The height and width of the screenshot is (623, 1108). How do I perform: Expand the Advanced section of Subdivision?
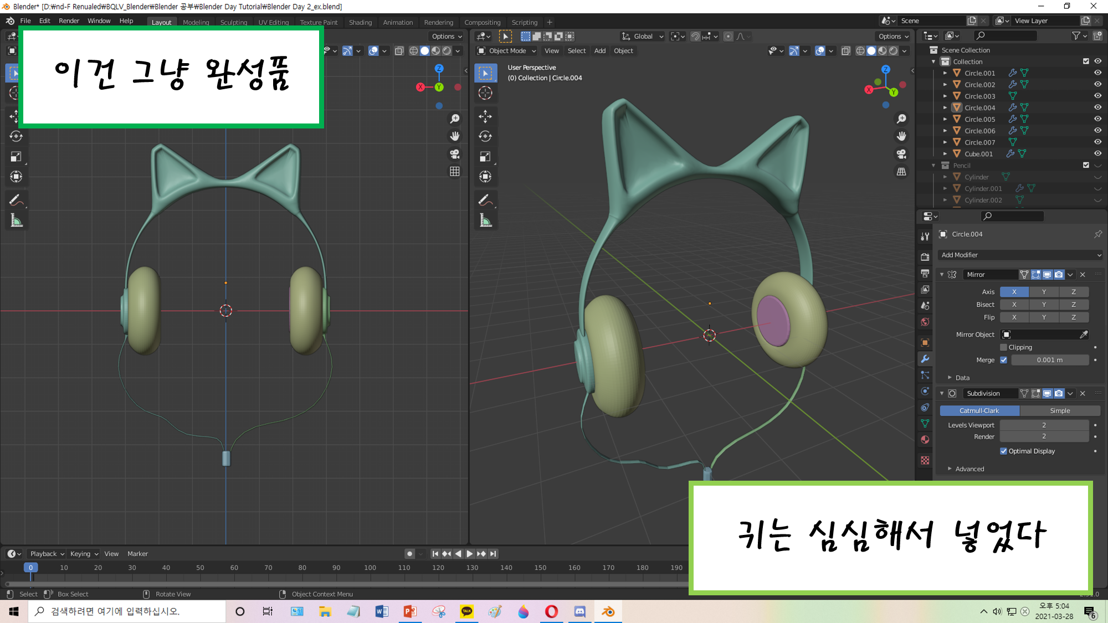(969, 468)
